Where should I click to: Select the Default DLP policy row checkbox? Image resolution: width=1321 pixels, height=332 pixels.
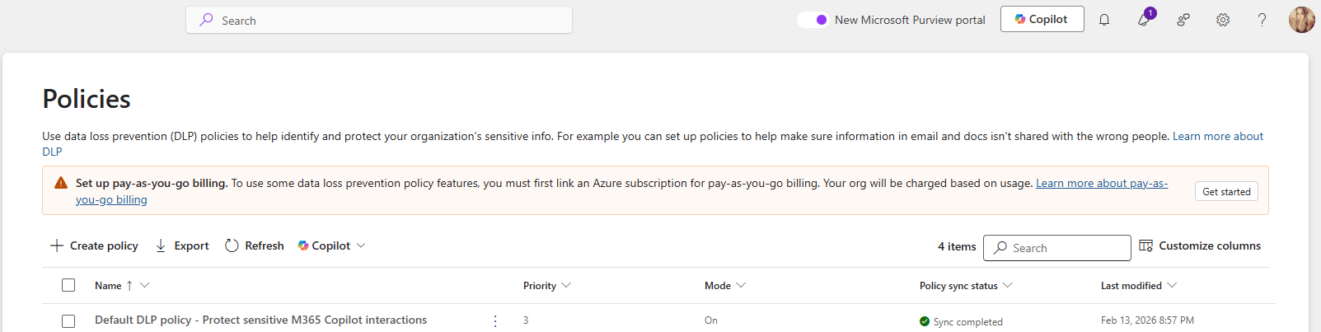point(68,321)
